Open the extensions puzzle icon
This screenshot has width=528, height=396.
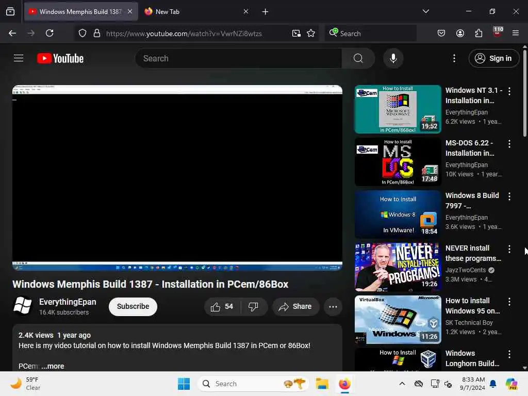[478, 33]
